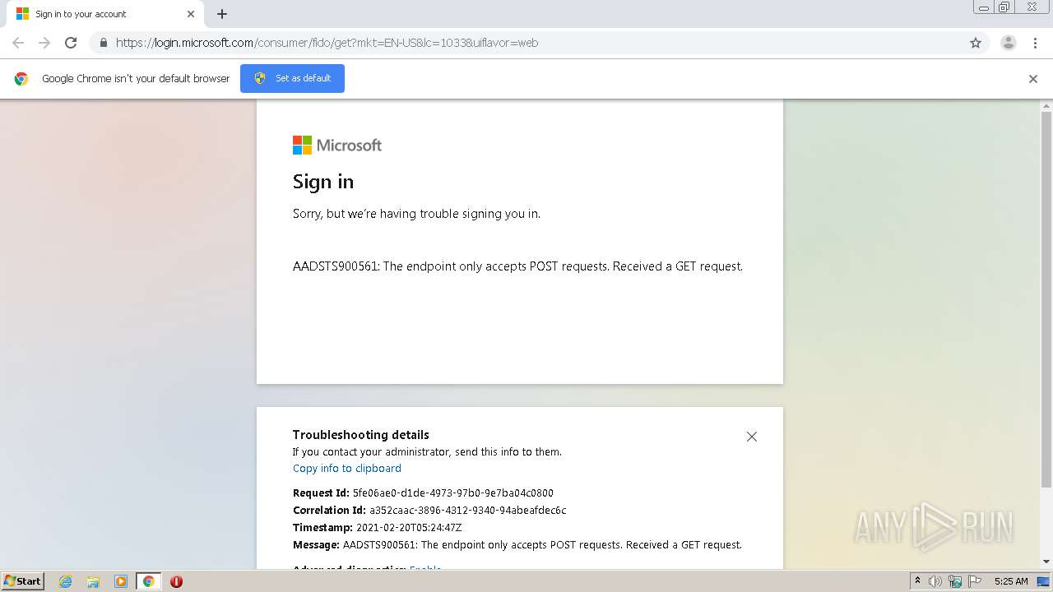Image resolution: width=1053 pixels, height=592 pixels.
Task: Click the Message label row text
Action: (517, 545)
